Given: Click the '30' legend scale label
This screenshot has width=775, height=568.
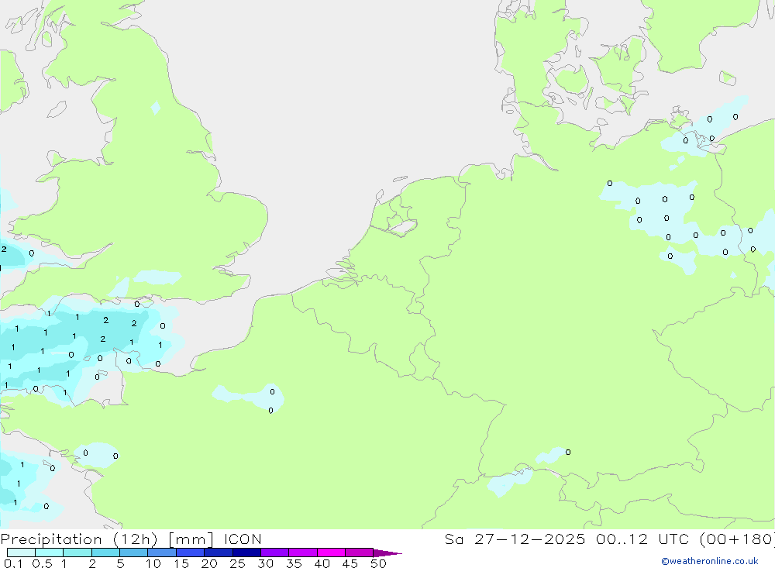Looking at the screenshot, I should [265, 563].
